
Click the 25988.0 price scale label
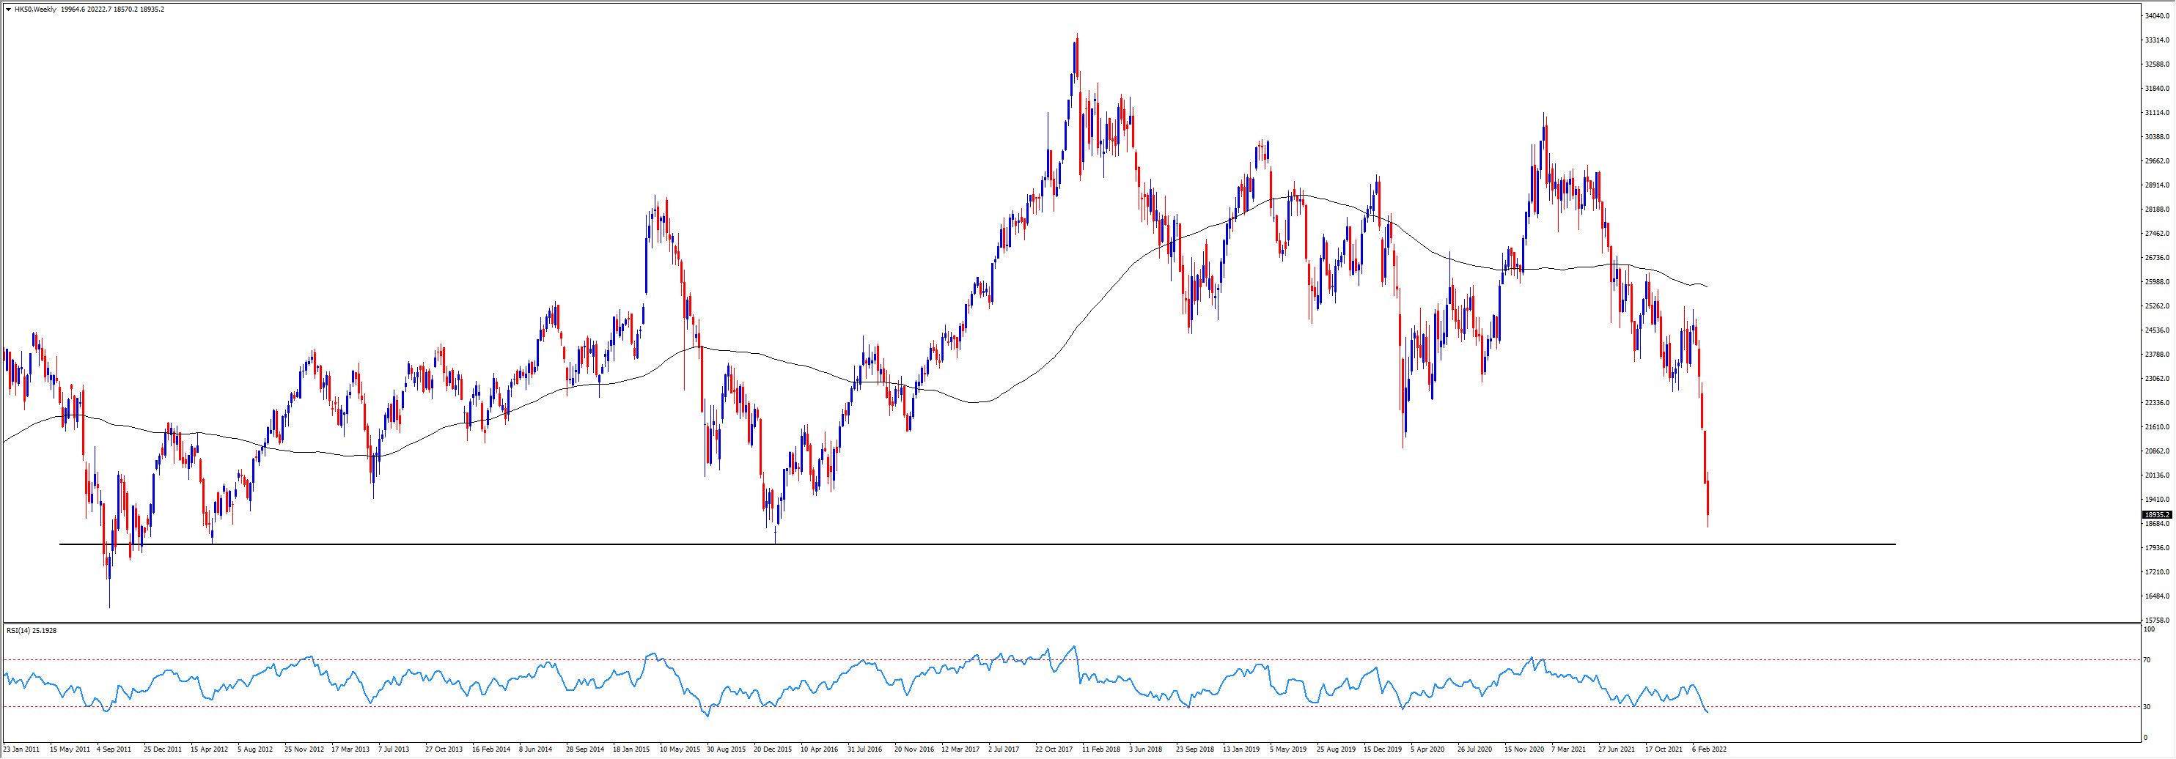(2157, 283)
